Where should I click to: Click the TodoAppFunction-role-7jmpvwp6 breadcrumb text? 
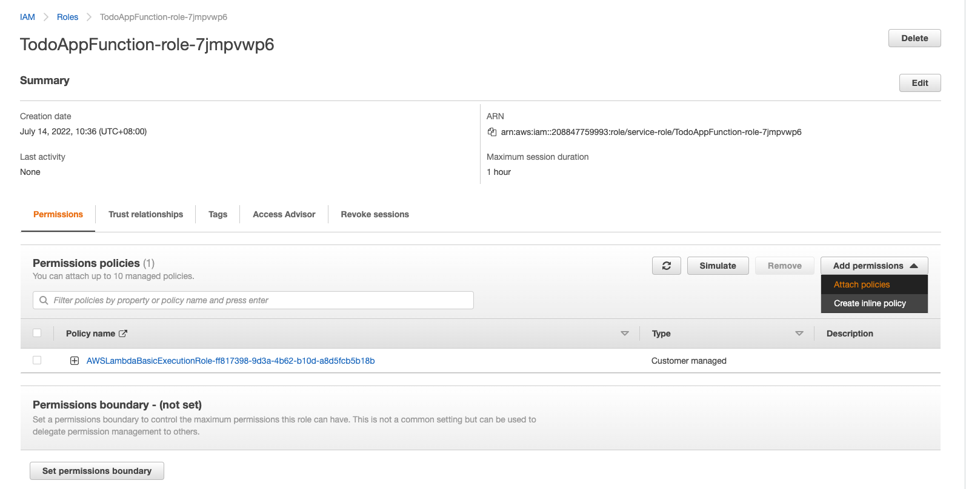[x=164, y=17]
